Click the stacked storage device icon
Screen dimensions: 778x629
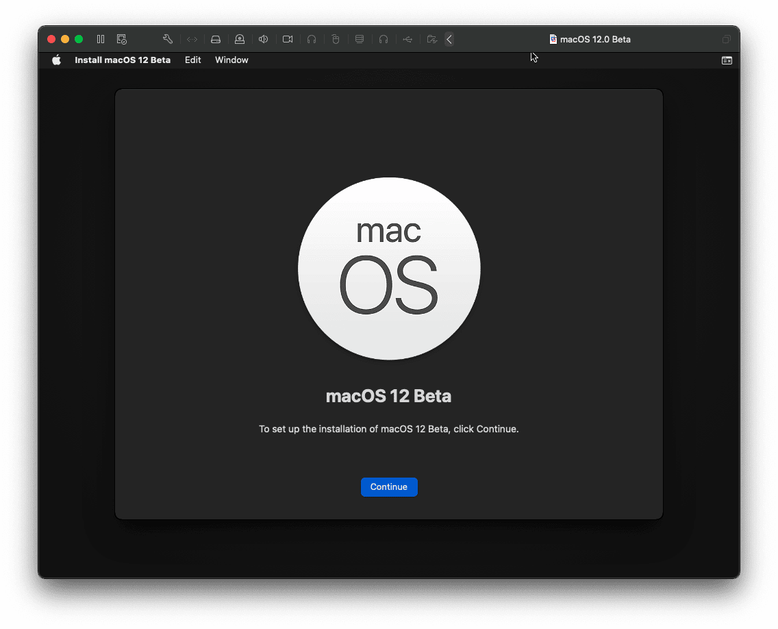click(x=360, y=39)
